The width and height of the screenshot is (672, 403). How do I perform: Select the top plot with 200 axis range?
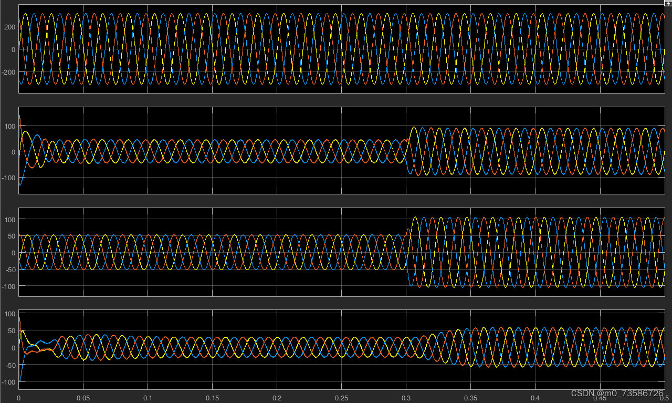(342, 49)
